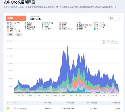Toggle Oasis legend entry
Screen dimensions: 125x112
(98, 29)
